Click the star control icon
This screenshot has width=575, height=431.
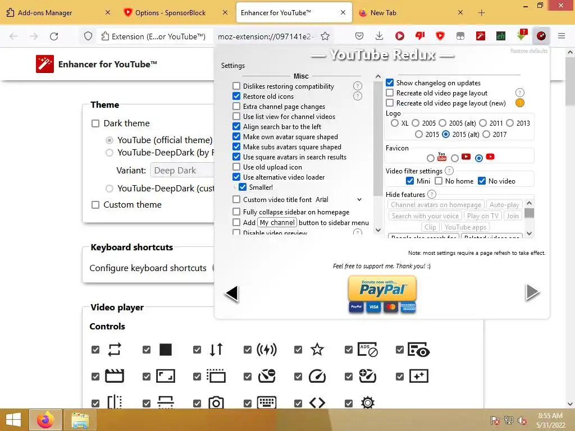(317, 350)
